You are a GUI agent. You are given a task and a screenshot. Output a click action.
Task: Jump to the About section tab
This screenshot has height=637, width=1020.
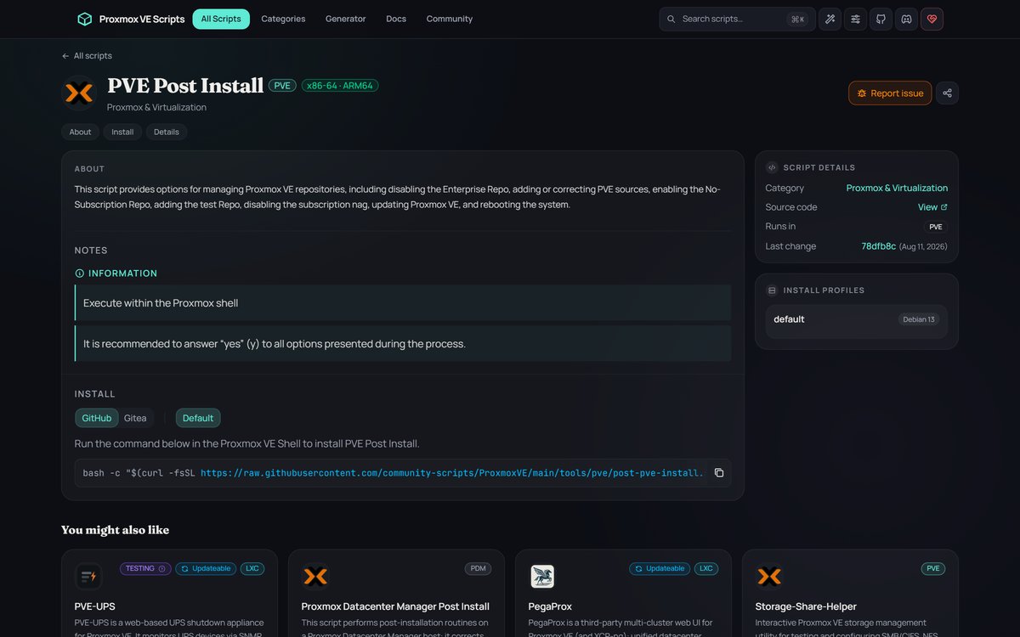[x=80, y=132]
